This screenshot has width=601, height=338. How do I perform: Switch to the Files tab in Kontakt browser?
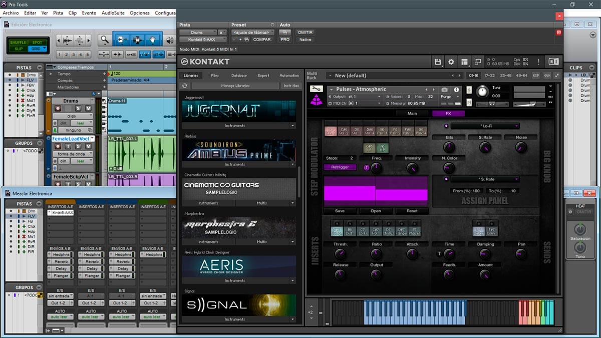pyautogui.click(x=215, y=76)
